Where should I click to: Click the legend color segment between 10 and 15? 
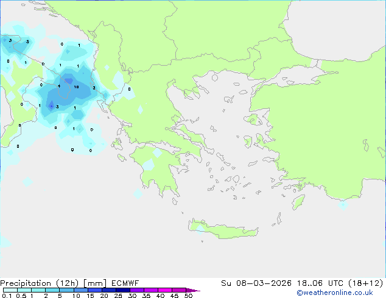click(x=81, y=290)
